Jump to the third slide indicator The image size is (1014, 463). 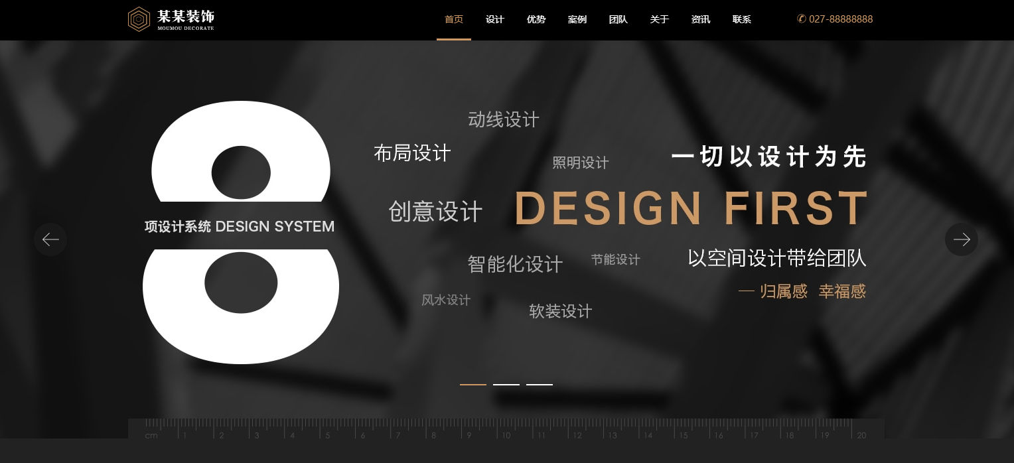point(540,384)
